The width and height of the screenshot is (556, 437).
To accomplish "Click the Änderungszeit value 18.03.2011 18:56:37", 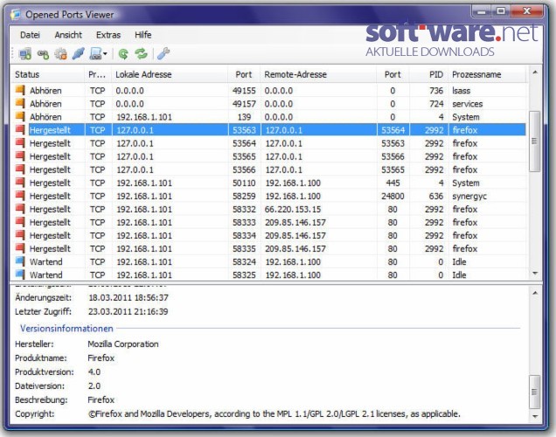I will [x=128, y=298].
